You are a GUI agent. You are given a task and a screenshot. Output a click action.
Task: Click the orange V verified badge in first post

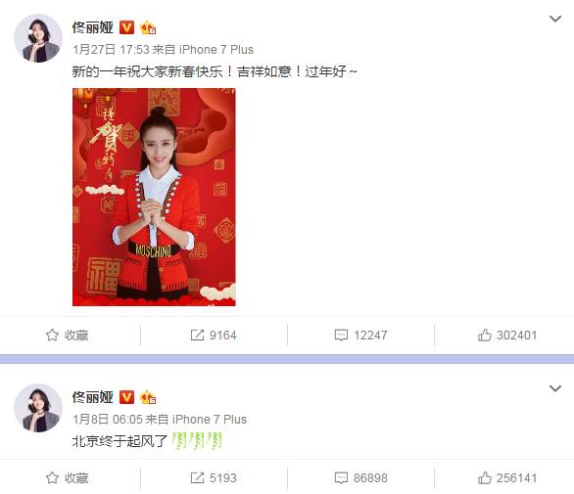coord(126,27)
